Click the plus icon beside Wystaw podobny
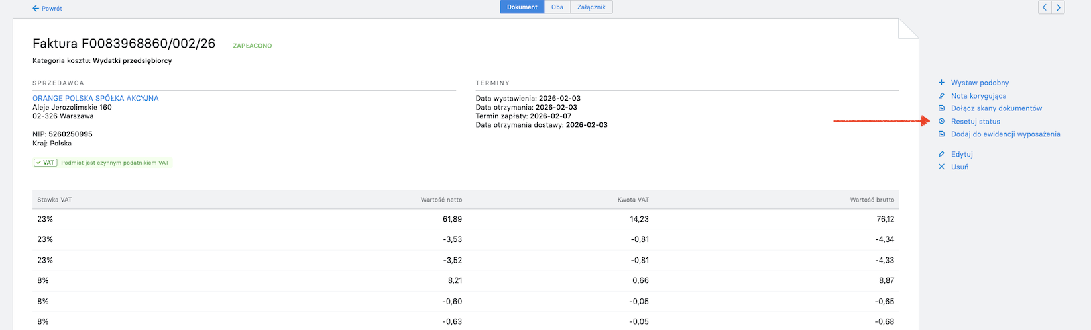 click(x=941, y=83)
